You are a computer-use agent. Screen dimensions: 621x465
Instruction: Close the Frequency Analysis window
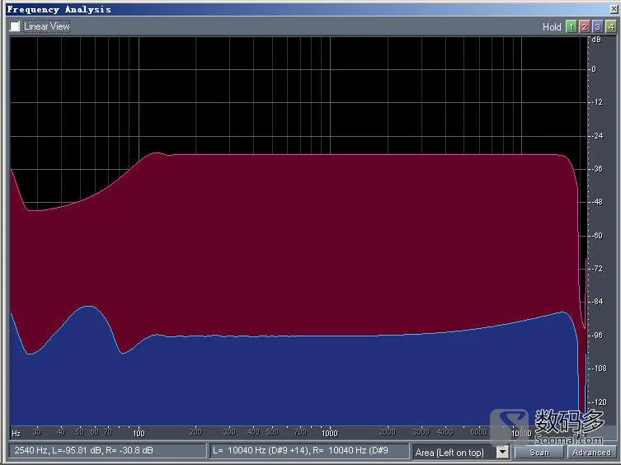pos(614,9)
